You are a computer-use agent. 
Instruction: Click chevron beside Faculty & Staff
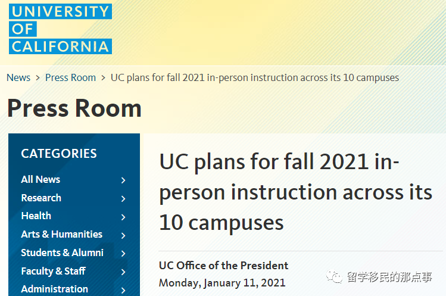(123, 272)
